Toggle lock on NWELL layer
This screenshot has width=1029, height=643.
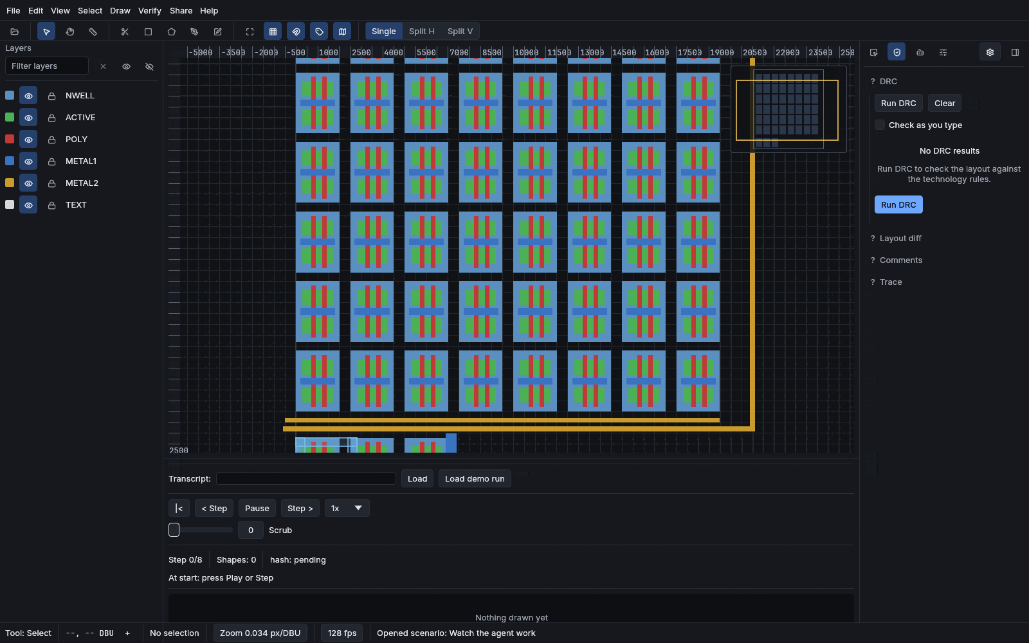coord(51,96)
